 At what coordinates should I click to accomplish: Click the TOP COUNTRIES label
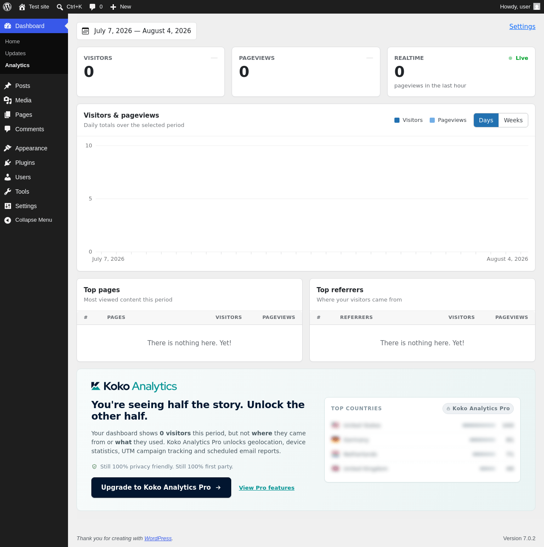356,409
